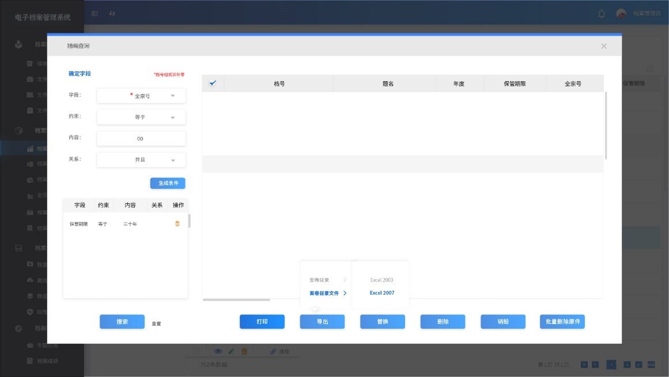Click the horizontal scrollbar below the results table

236,299
